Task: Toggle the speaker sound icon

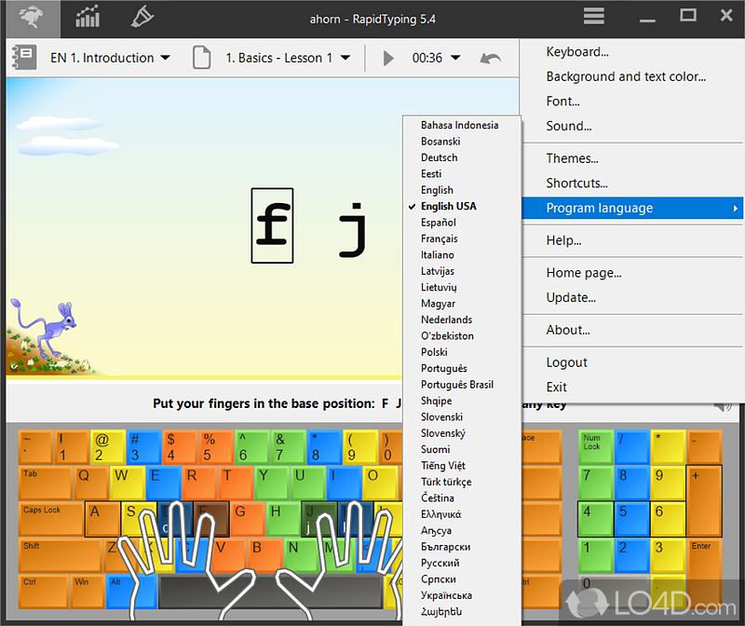Action: click(723, 405)
